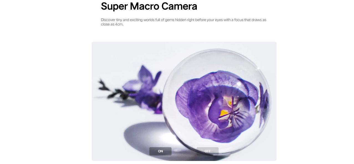
Task: Click "4cm." in the description text
Action: pyautogui.click(x=119, y=24)
